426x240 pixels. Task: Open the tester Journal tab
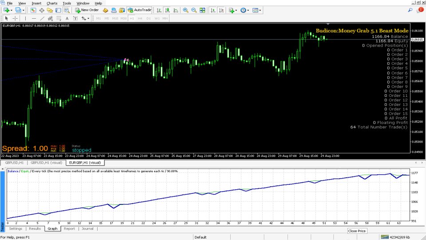point(87,228)
